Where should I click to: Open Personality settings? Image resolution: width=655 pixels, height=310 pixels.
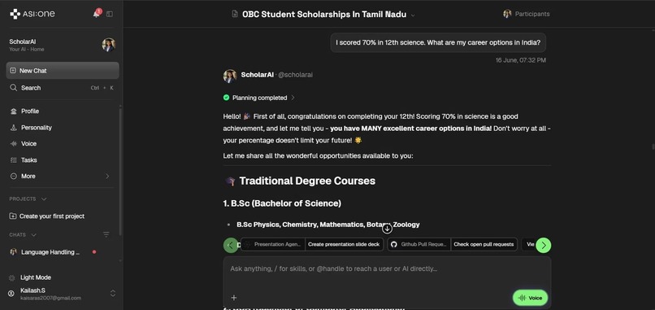[x=37, y=128]
